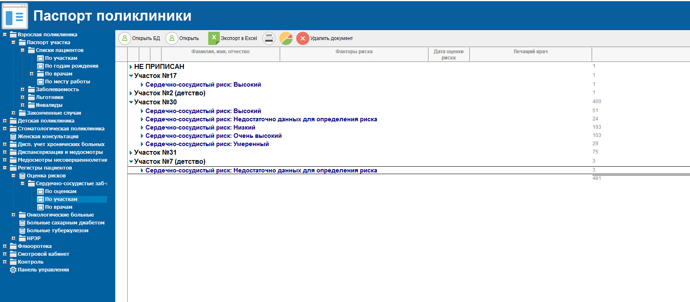Expand the Низкий risk row arrow
This screenshot has height=302, width=690.
tap(142, 127)
